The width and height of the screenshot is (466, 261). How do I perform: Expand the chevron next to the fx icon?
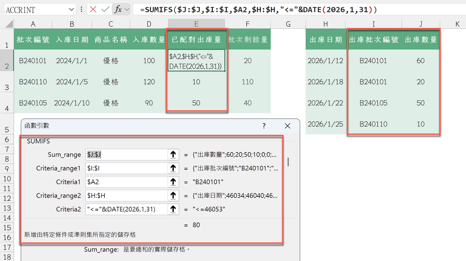[126, 9]
